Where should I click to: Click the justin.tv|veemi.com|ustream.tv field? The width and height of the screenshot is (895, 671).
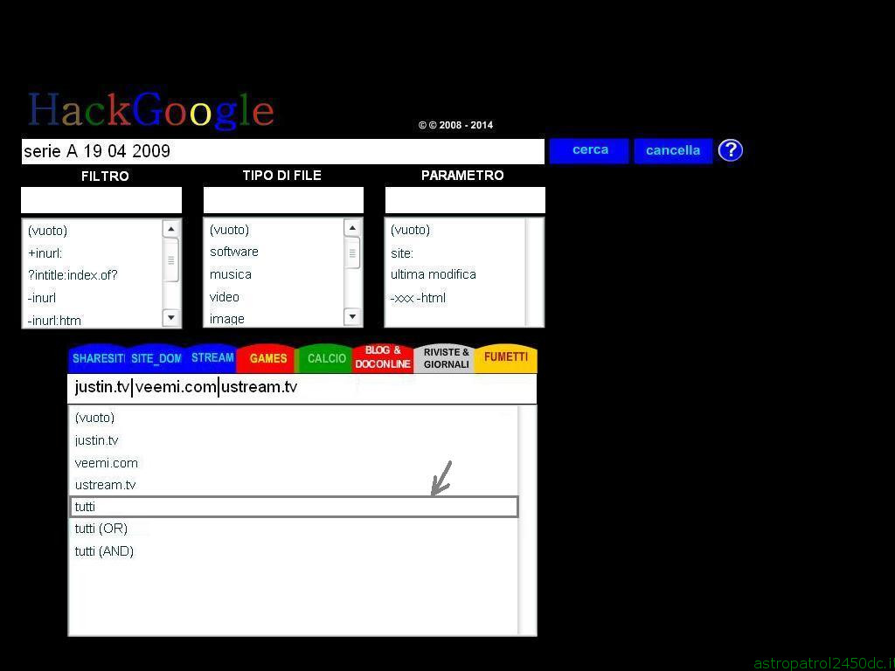pyautogui.click(x=302, y=388)
